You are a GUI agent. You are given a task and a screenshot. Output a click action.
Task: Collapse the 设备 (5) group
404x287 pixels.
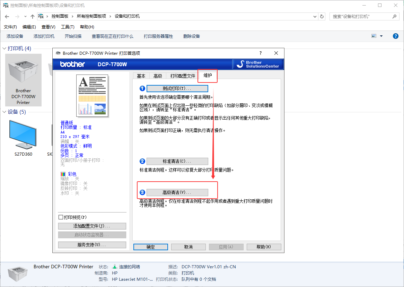tap(5, 112)
